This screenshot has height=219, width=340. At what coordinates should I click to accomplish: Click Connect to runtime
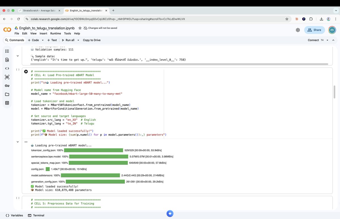pyautogui.click(x=313, y=40)
